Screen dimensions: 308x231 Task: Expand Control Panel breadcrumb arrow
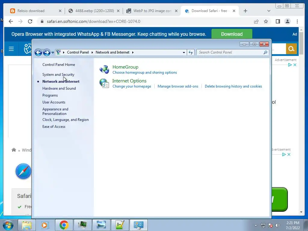(x=92, y=52)
